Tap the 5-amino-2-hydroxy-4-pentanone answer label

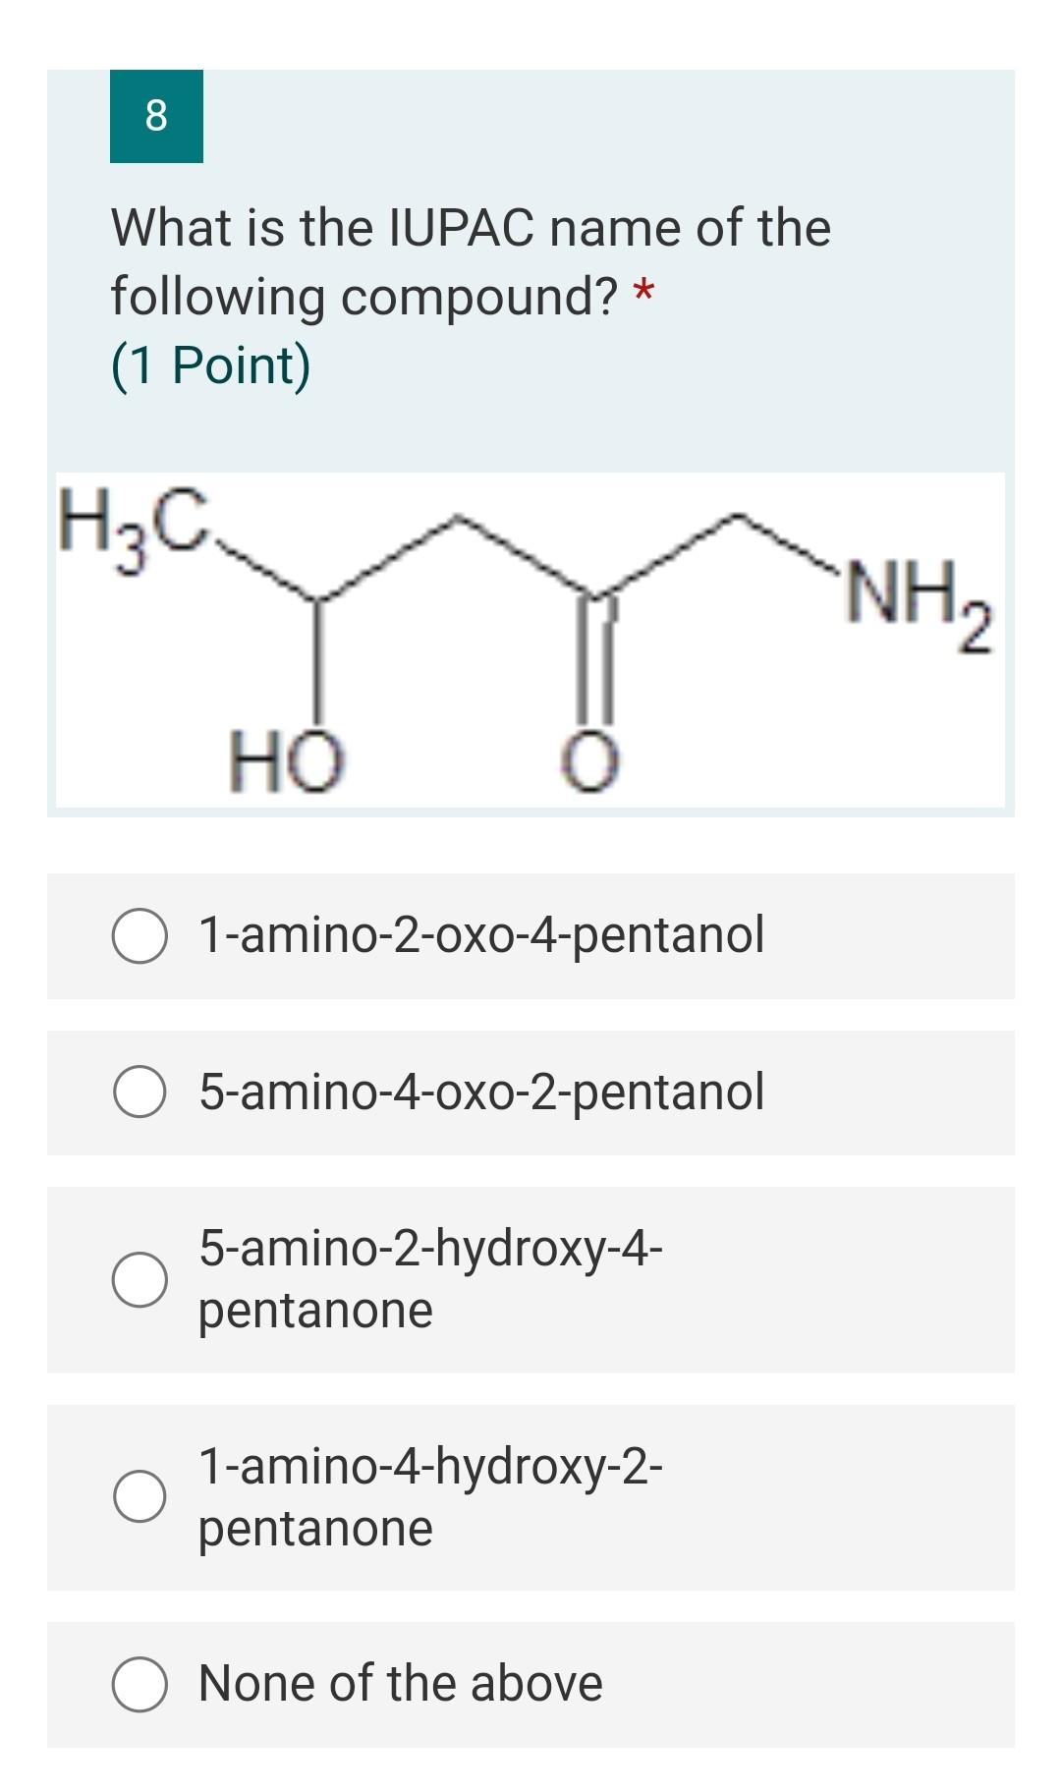tap(431, 1279)
